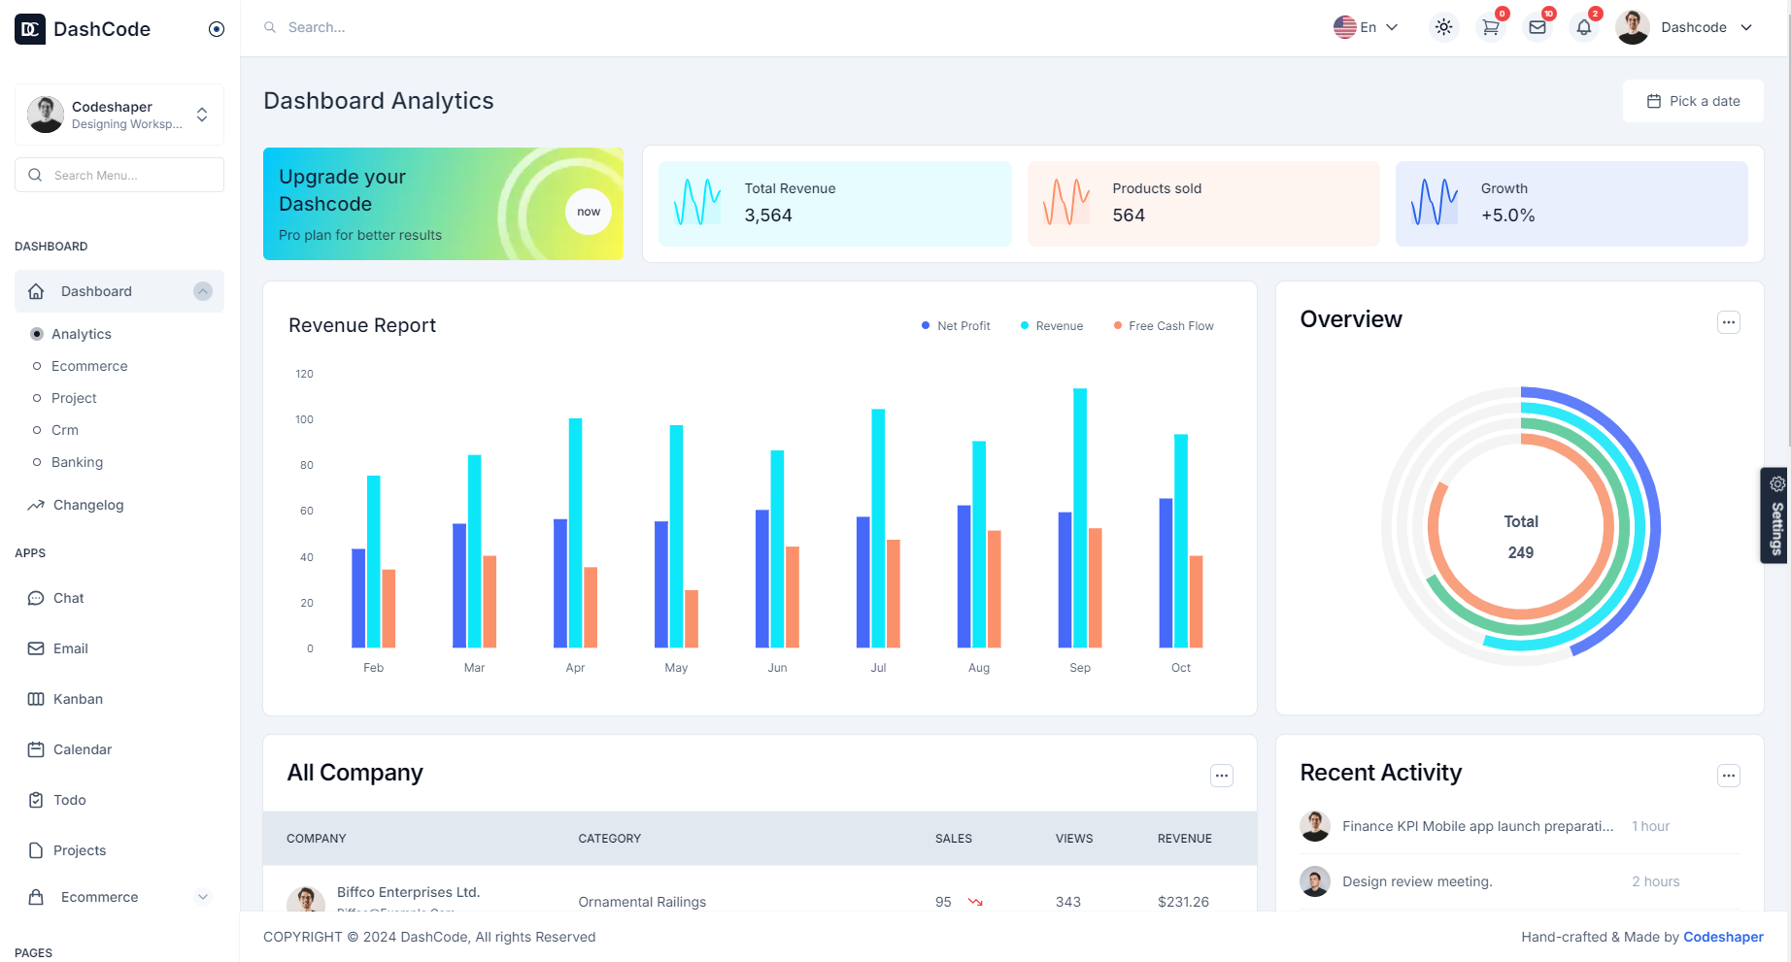Click the Ecommerce lock bag icon

pos(36,897)
